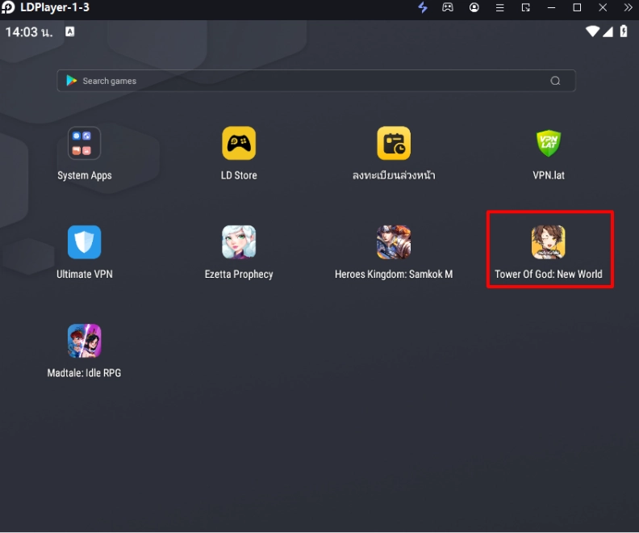
Task: Click the mobile signal status icon
Action: [x=608, y=31]
